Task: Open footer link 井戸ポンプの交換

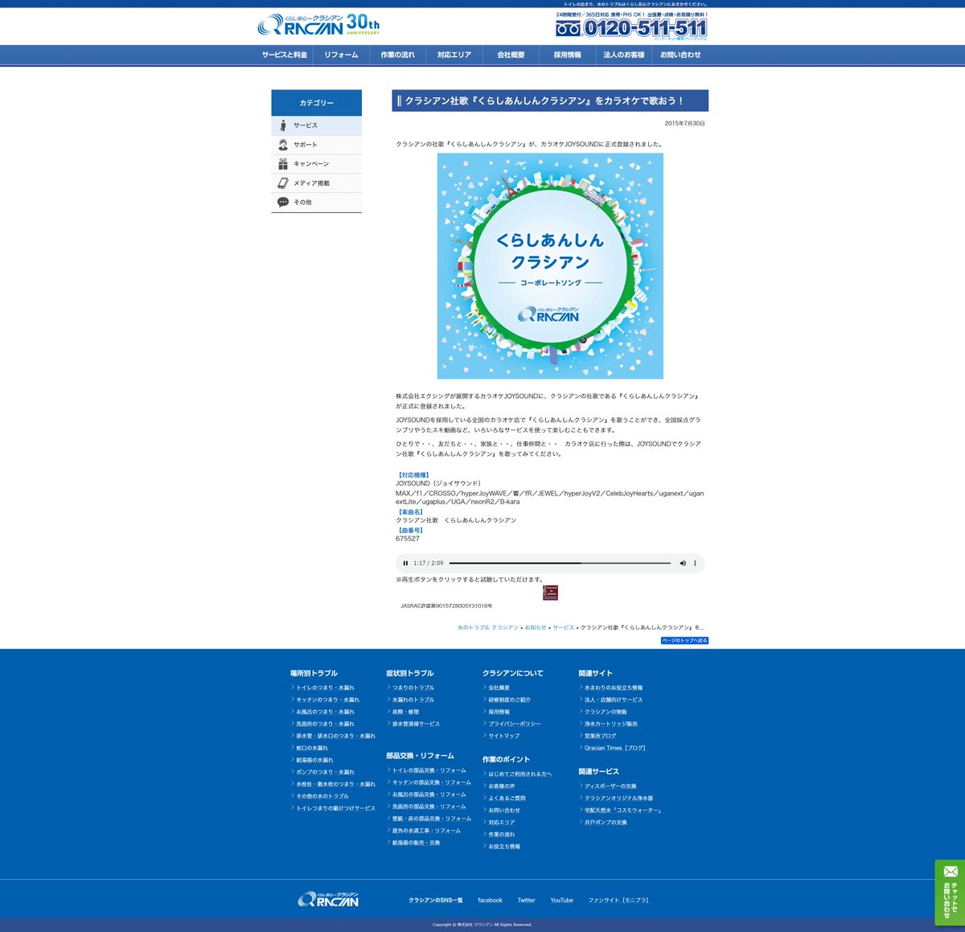Action: (x=606, y=823)
